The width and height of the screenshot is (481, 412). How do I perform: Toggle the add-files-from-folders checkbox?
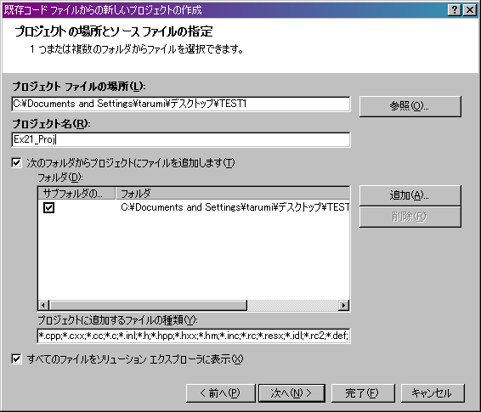point(16,162)
